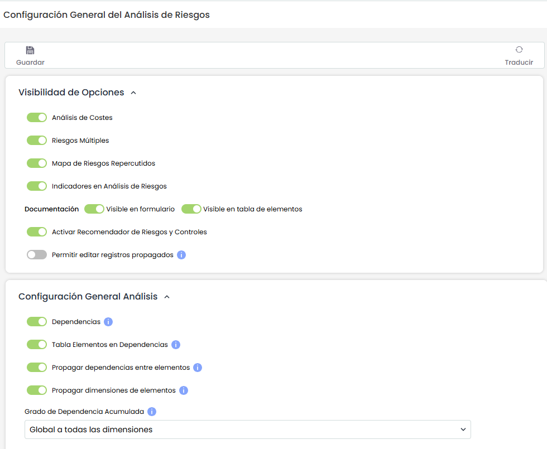Click the Traducir button label
547x449 pixels.
pyautogui.click(x=519, y=62)
